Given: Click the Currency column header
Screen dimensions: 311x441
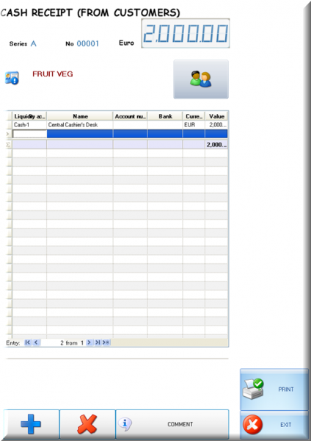Looking at the screenshot, I should click(194, 116).
